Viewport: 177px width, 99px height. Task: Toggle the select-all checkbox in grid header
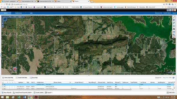pos(3,82)
